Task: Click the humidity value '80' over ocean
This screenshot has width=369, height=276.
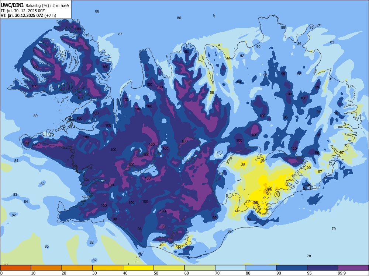Action: [46, 247]
